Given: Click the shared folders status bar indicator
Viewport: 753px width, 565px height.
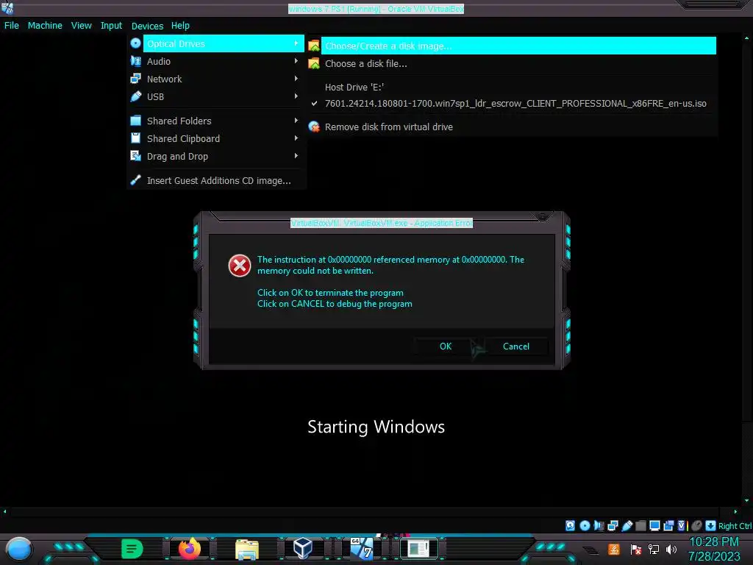Looking at the screenshot, I should 640,525.
